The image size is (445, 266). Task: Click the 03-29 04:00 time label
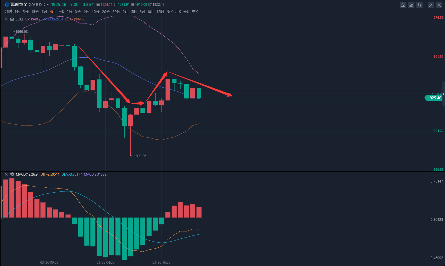[x=106, y=263]
